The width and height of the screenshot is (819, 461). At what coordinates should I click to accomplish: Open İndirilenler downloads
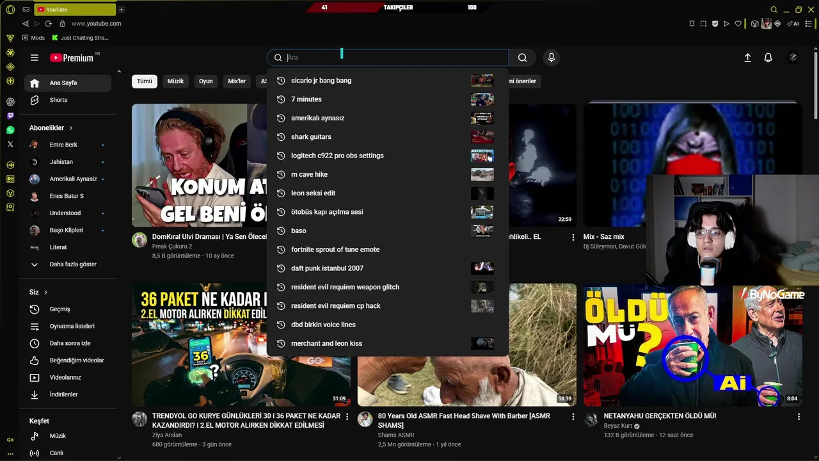(68, 394)
